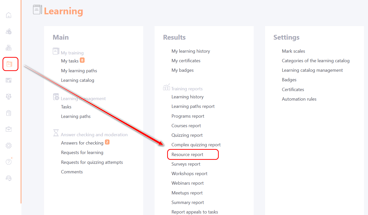Open the gear settings sidebar icon
The width and height of the screenshot is (368, 215).
9,146
